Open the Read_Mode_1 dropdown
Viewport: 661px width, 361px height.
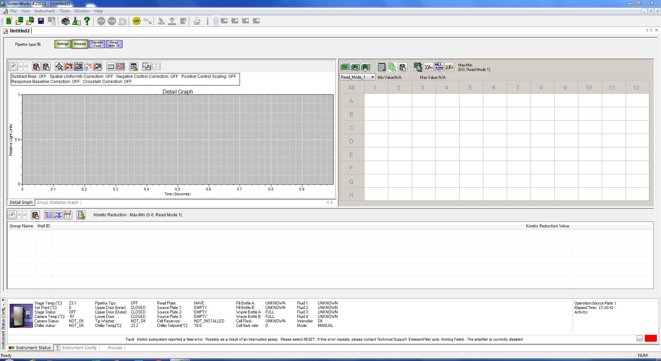[373, 77]
